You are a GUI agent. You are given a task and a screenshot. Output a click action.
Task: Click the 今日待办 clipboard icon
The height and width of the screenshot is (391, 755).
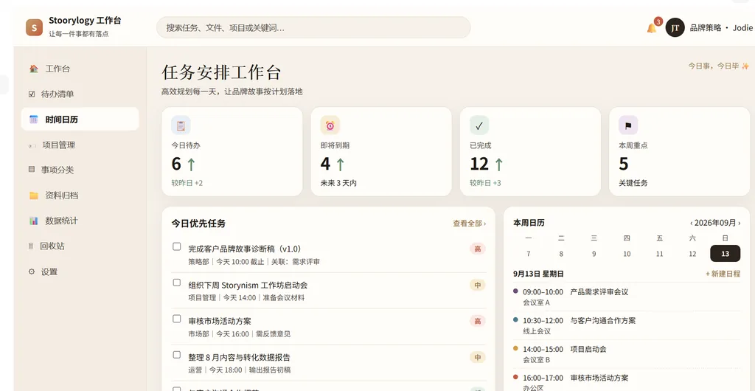(x=181, y=125)
